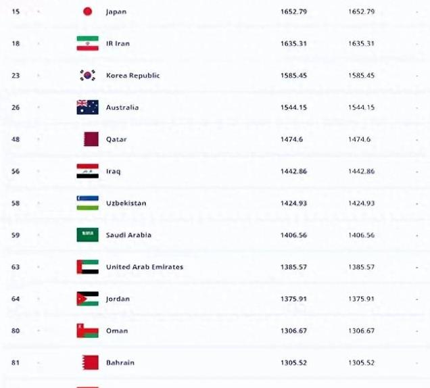
Task: Open the Japan team link
Action: 116,11
